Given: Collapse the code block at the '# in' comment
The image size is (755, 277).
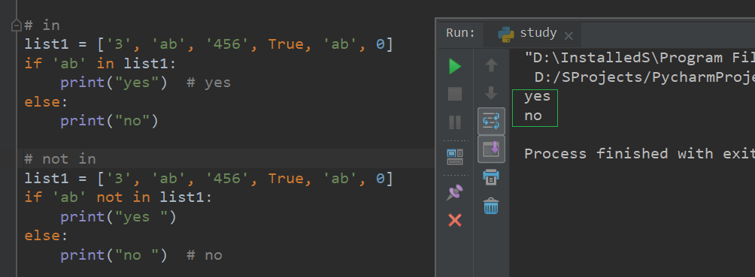Looking at the screenshot, I should click(17, 25).
